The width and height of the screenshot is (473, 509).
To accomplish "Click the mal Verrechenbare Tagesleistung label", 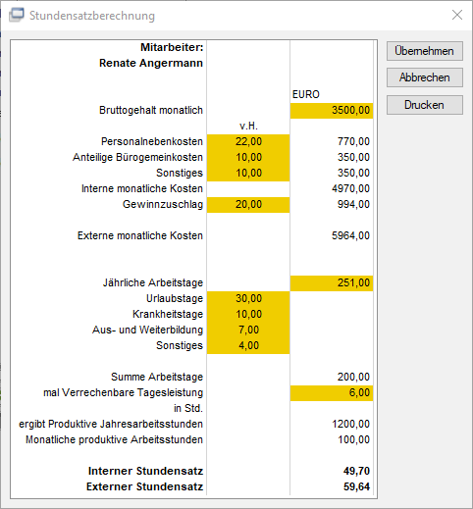I will (x=123, y=392).
